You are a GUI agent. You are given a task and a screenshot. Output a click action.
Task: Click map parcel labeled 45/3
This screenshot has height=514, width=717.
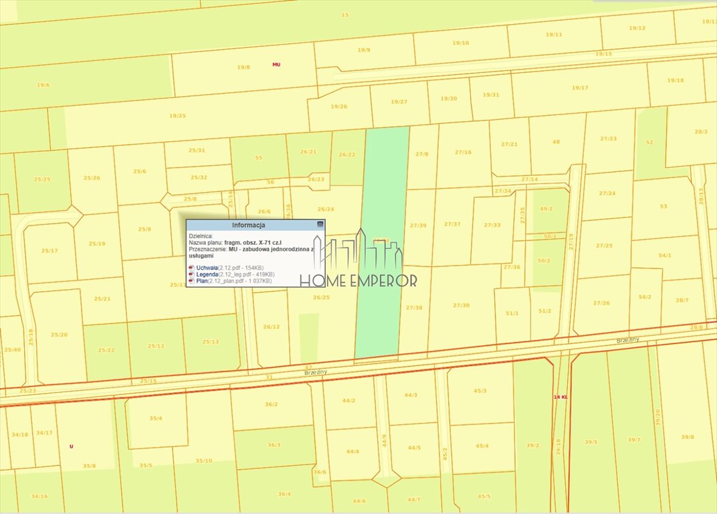480,390
